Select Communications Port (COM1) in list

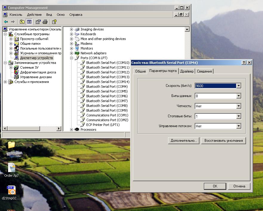point(107,115)
